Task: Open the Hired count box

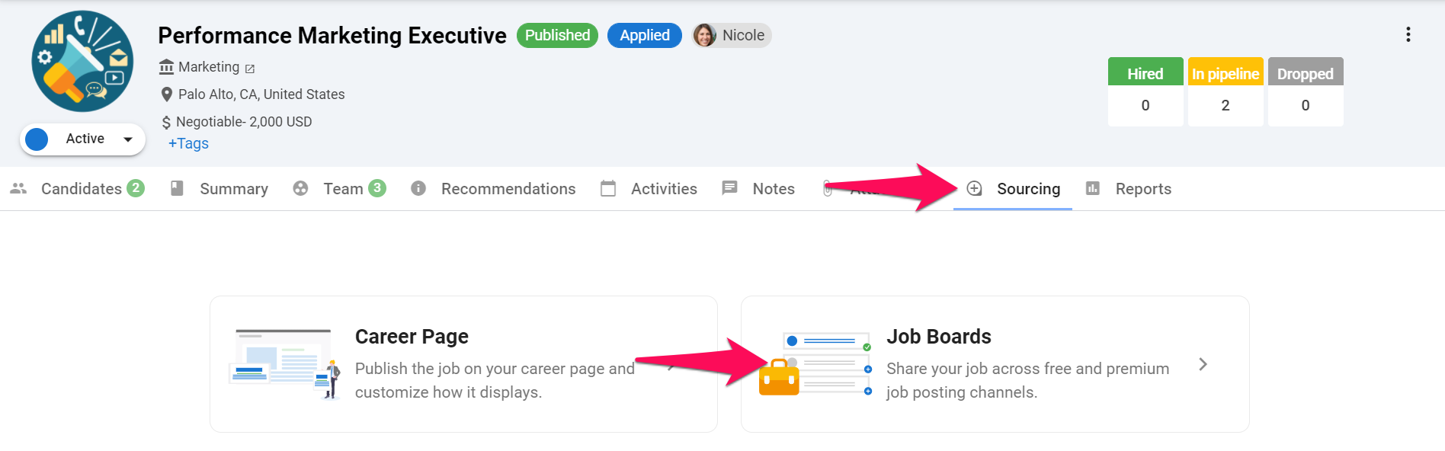Action: pos(1145,91)
